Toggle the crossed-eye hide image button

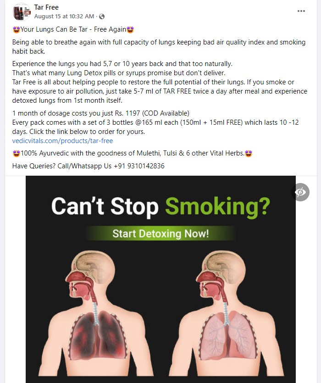[300, 192]
